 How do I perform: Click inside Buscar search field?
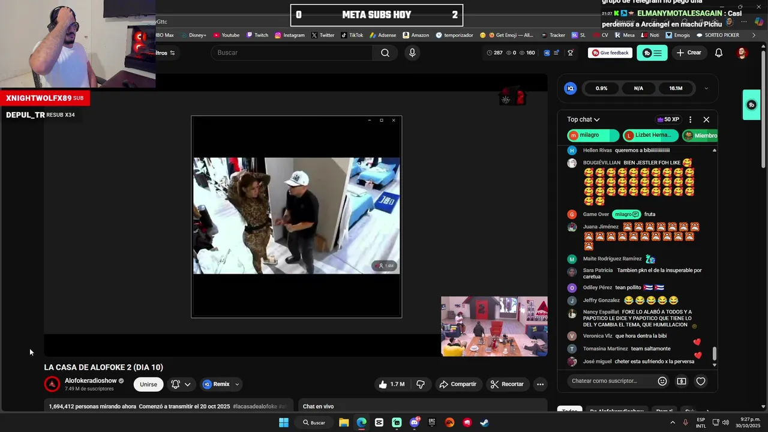pos(292,53)
